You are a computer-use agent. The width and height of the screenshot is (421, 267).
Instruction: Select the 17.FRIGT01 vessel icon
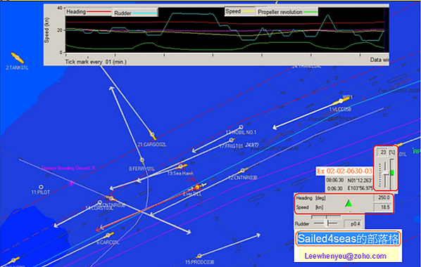pyautogui.click(x=232, y=140)
